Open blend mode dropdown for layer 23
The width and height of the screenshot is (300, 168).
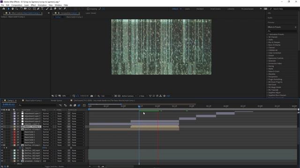pyautogui.click(x=47, y=129)
